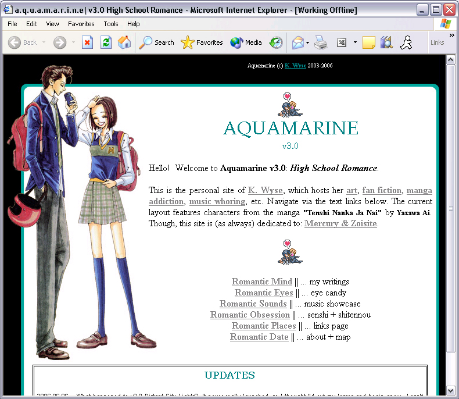Viewport: 459px width, 399px height.
Task: Click the Forward arrow button
Action: point(60,43)
